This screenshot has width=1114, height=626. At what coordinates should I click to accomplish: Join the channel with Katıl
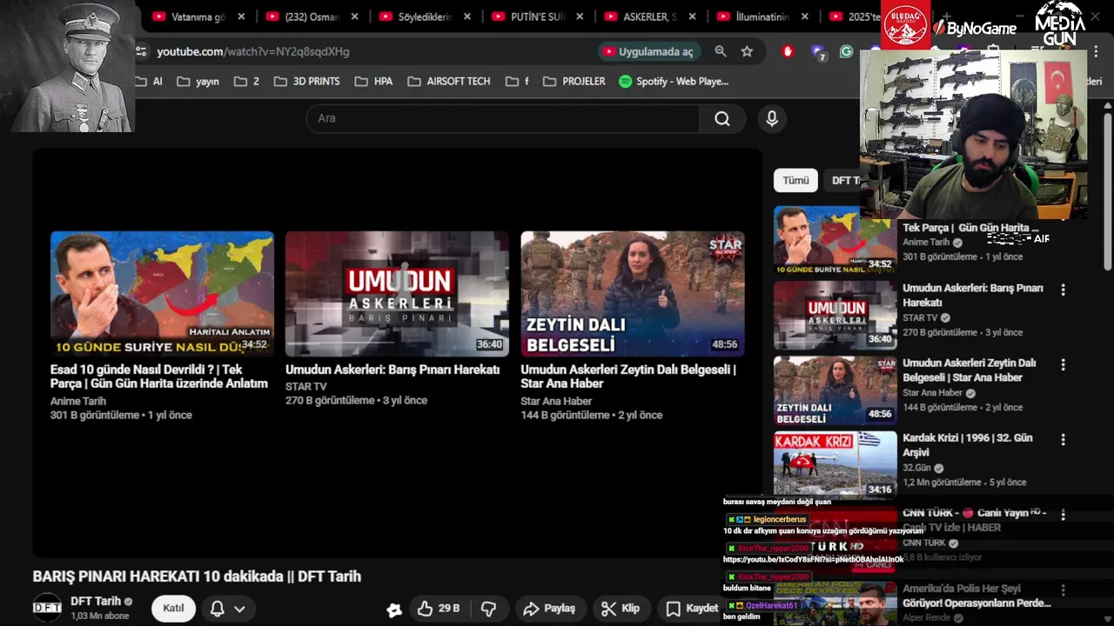(173, 609)
